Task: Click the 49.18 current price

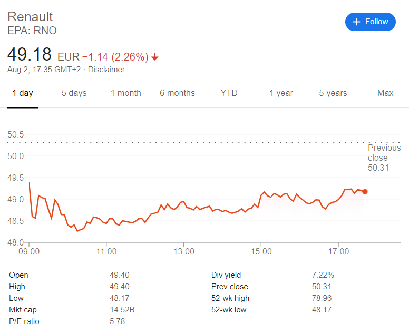Action: [x=30, y=55]
